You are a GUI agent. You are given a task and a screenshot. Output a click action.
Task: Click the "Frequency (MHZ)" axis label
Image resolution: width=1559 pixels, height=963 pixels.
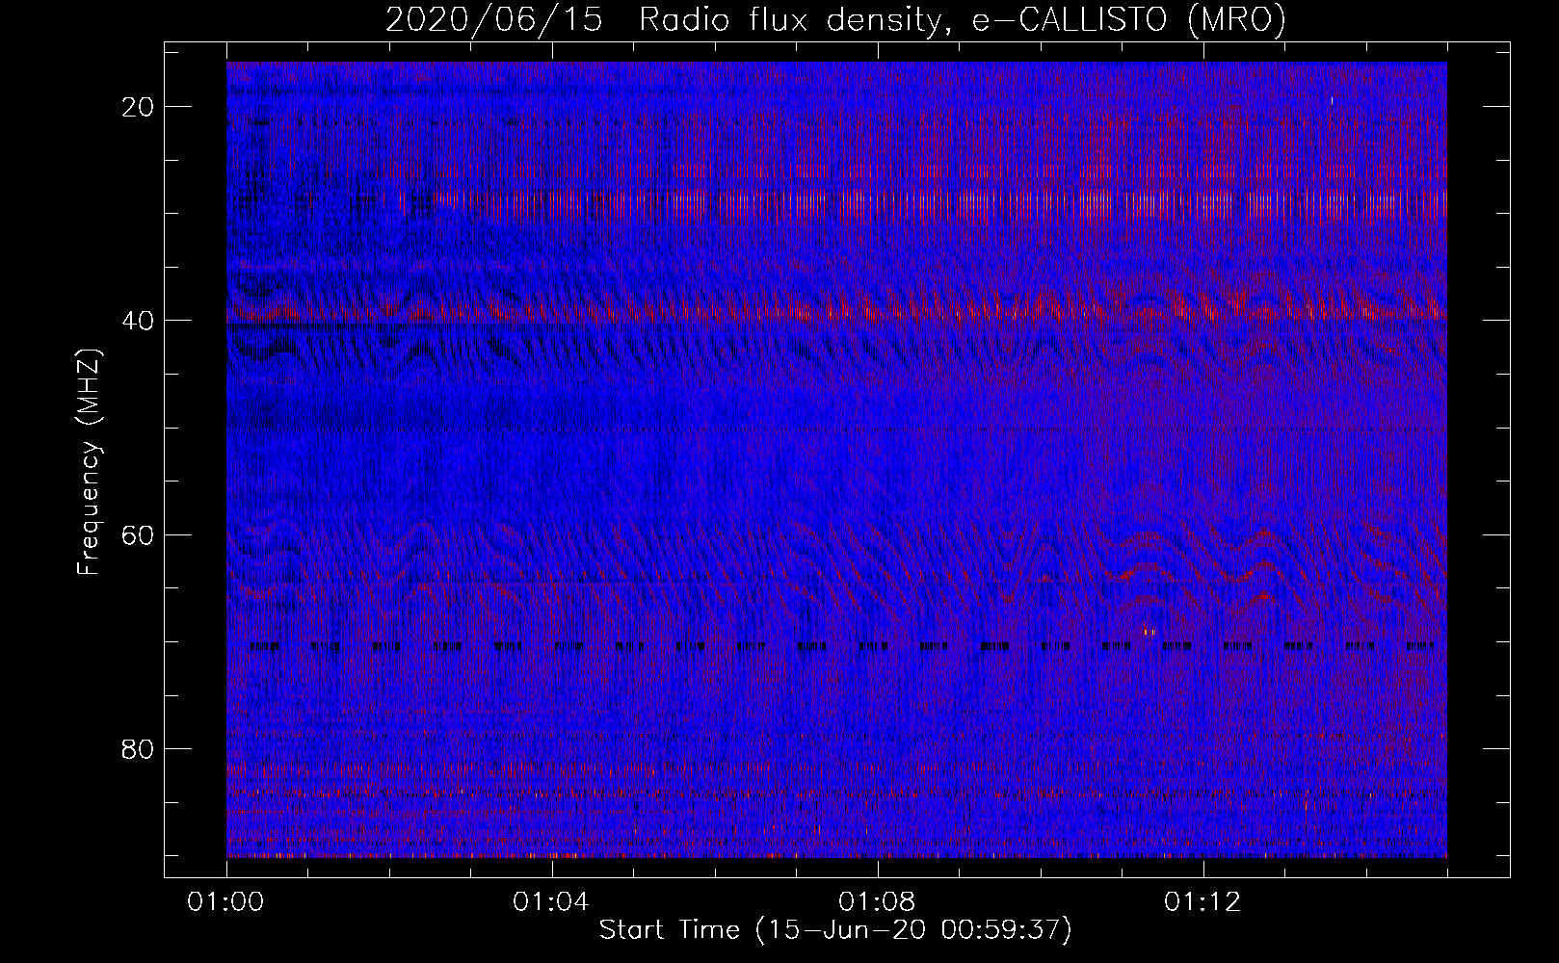pos(89,462)
